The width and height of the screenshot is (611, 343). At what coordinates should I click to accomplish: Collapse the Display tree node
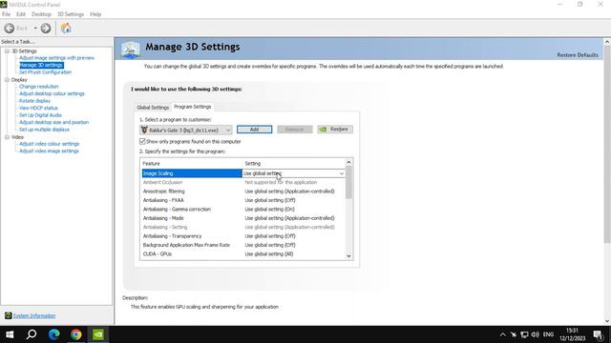pos(7,80)
